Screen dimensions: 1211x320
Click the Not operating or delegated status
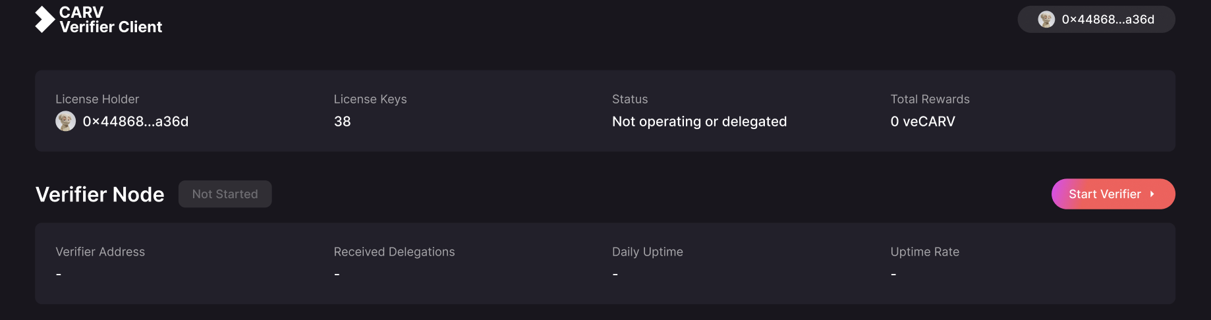point(699,122)
